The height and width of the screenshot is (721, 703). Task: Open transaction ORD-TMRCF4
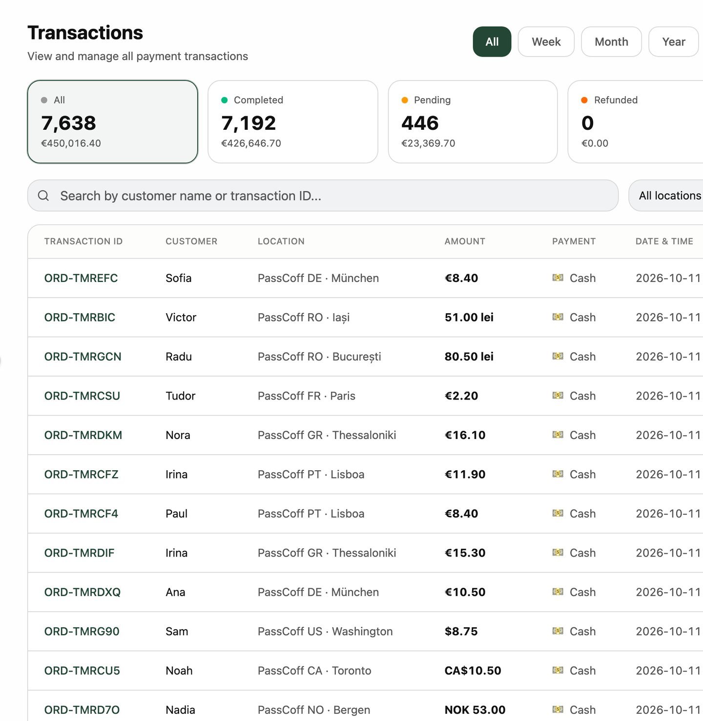click(x=81, y=514)
